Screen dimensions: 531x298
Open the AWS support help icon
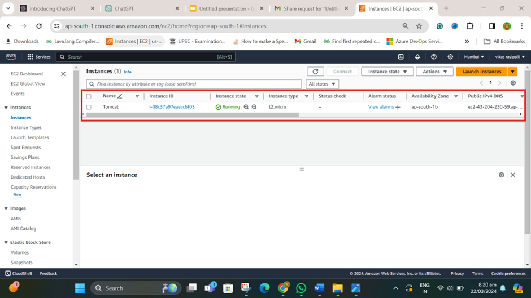433,57
